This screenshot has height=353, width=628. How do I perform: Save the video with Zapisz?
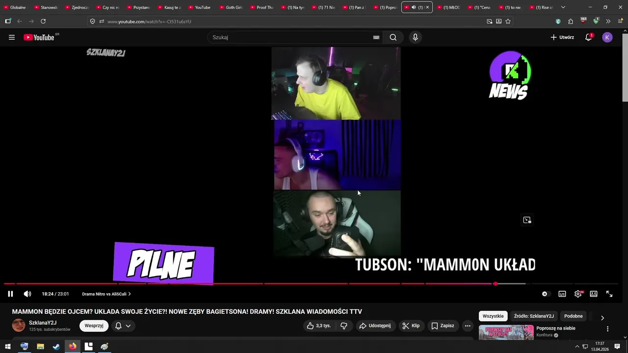click(443, 326)
